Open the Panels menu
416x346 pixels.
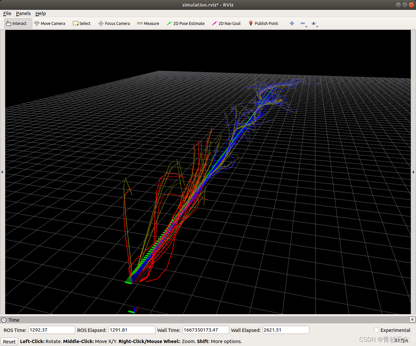23,13
